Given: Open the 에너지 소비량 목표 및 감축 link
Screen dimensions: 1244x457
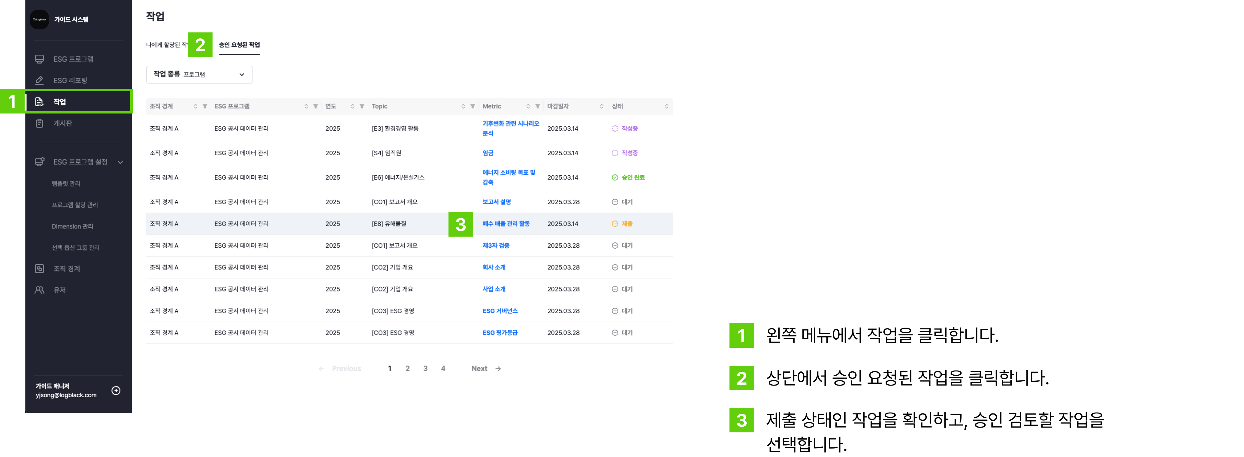Looking at the screenshot, I should tap(509, 177).
